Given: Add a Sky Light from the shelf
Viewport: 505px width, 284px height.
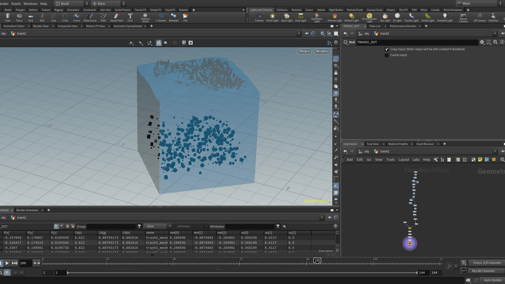Looking at the screenshot, I should pos(385,17).
